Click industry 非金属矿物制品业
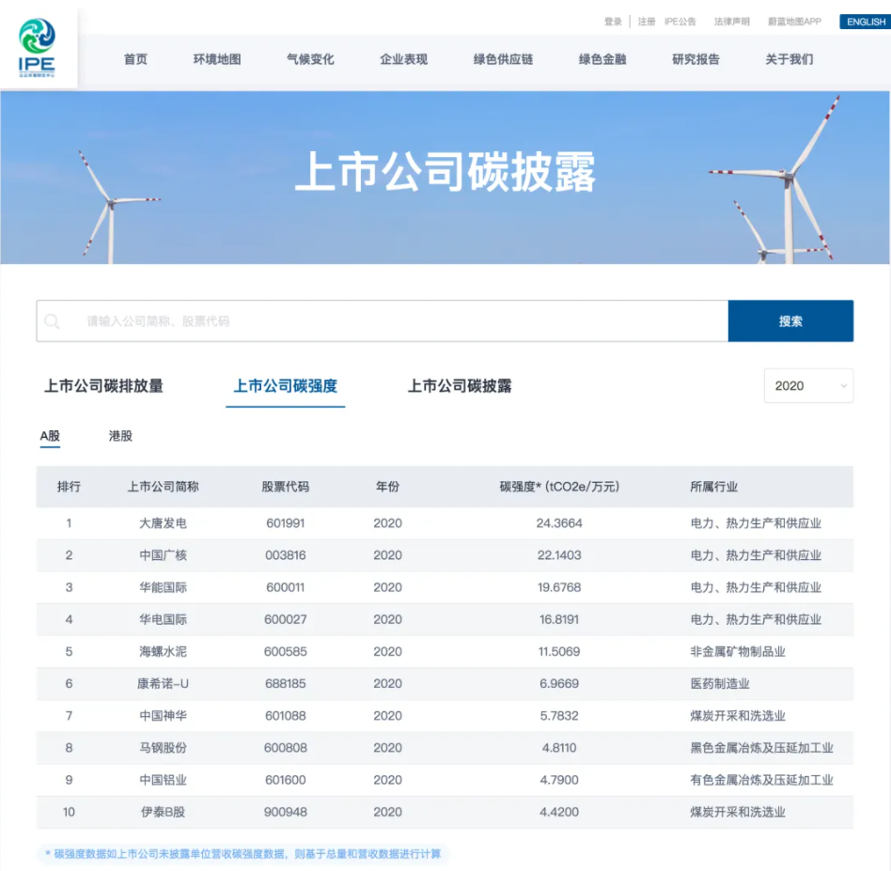The height and width of the screenshot is (871, 891). click(738, 652)
